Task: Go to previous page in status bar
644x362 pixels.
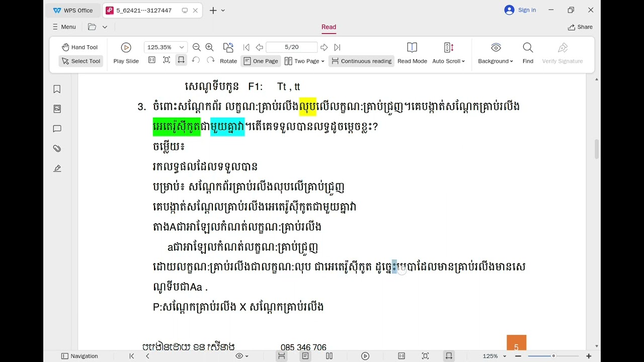Action: (147, 356)
